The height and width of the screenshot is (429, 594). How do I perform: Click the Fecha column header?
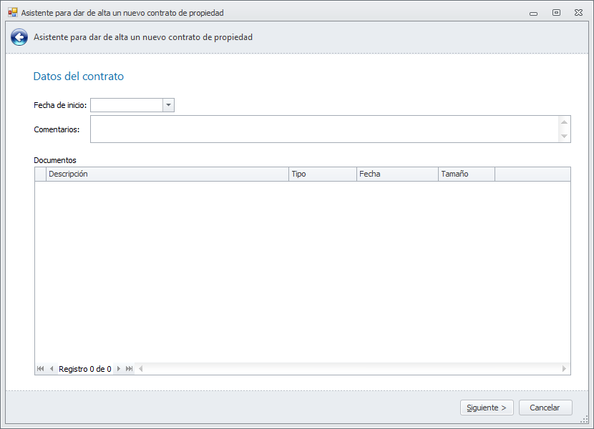pos(397,174)
